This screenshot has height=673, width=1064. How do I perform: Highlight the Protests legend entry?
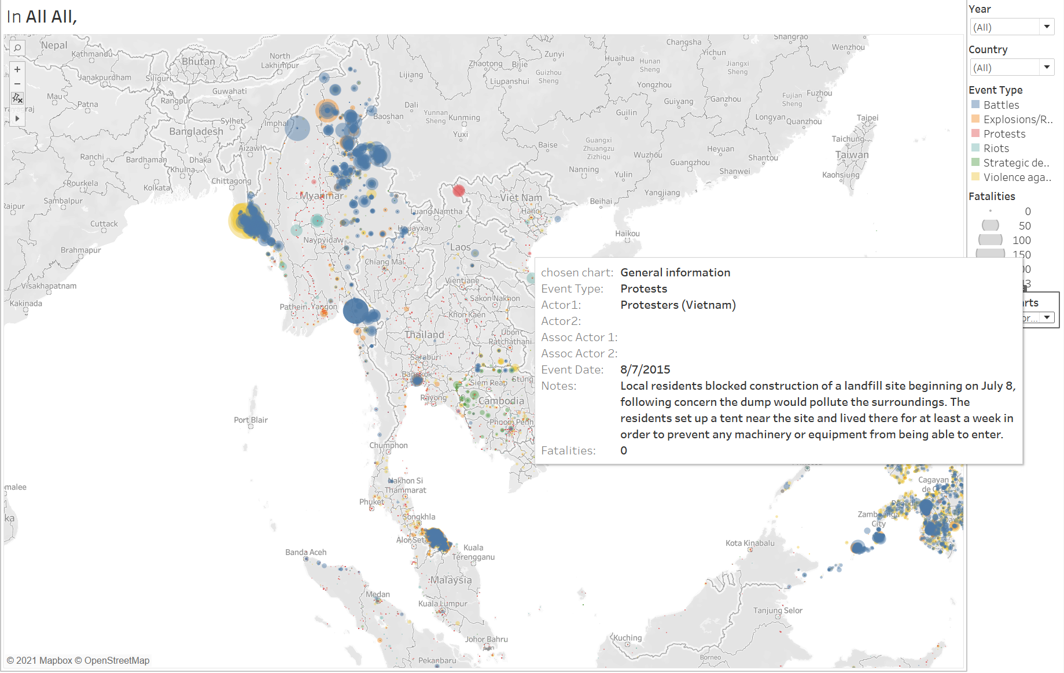point(1004,134)
